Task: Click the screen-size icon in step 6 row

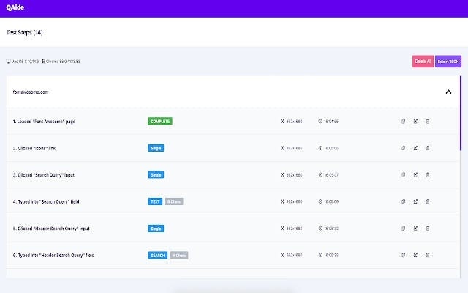Action: [x=282, y=255]
